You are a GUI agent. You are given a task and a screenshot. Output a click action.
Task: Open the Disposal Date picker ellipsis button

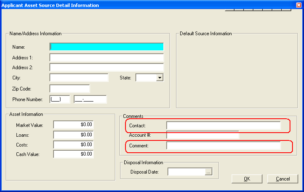pyautogui.click(x=209, y=172)
